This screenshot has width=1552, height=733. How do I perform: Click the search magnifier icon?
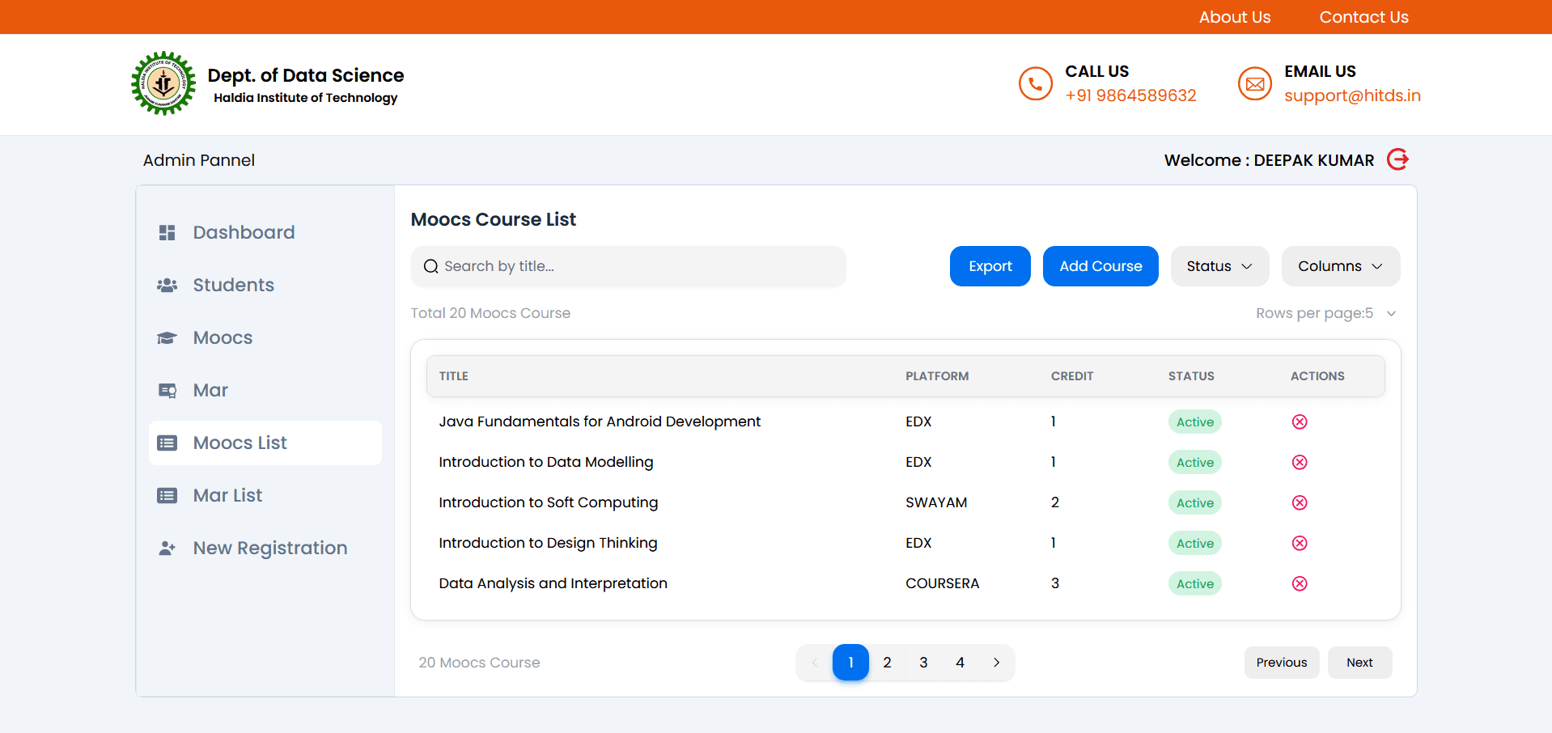430,266
